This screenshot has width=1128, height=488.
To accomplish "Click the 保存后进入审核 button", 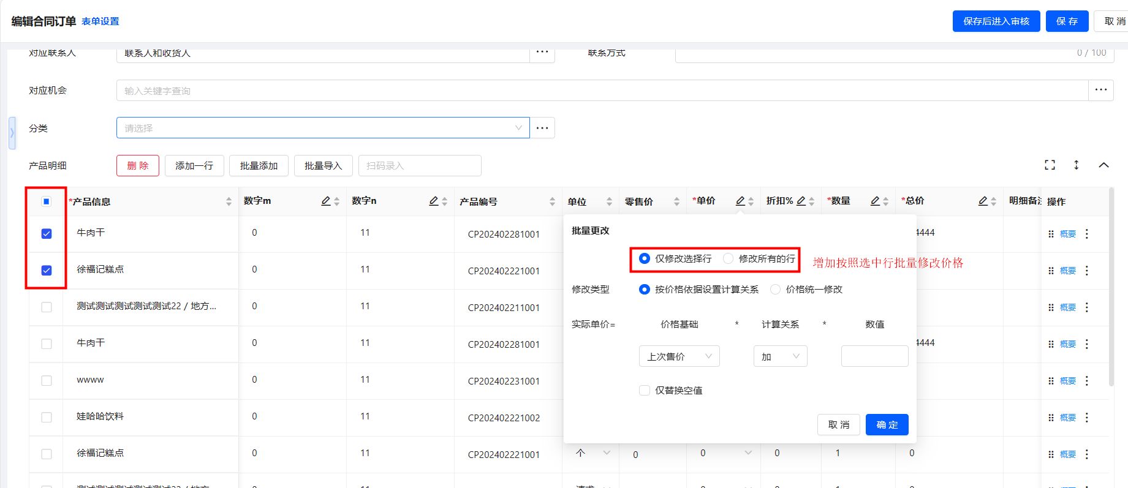I will 996,21.
